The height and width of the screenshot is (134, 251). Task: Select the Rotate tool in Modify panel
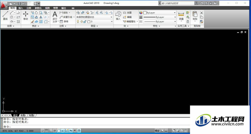click(x=36, y=12)
